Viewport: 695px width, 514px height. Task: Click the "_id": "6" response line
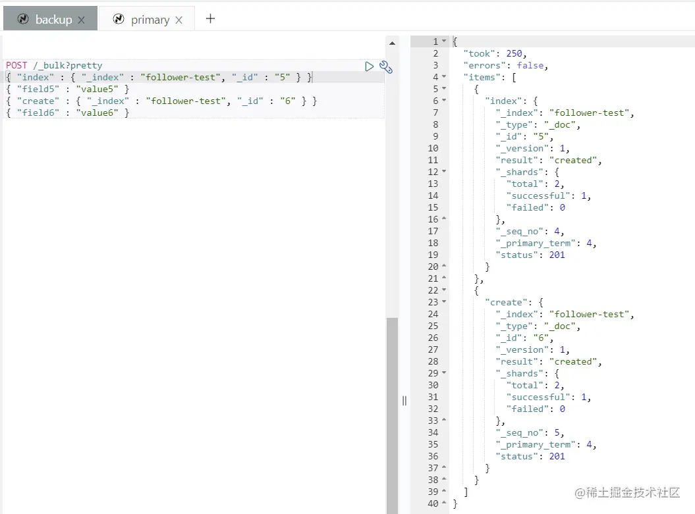(x=524, y=338)
